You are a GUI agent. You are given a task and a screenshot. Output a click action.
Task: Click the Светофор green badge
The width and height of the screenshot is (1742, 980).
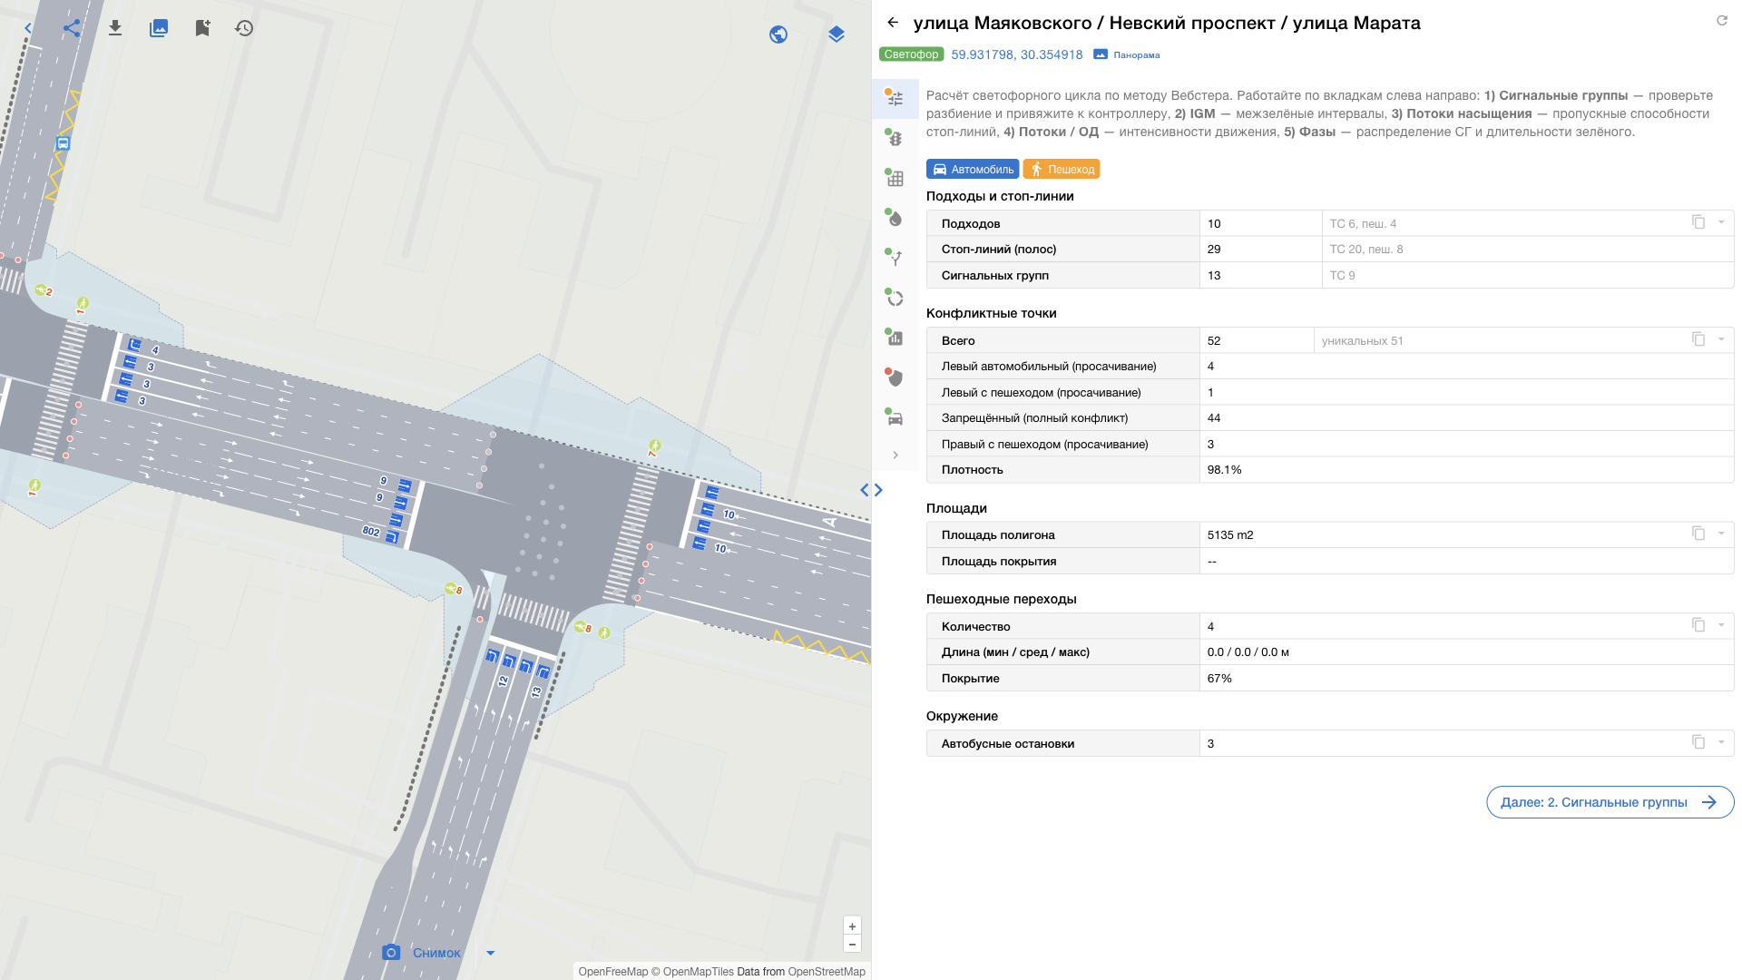click(x=912, y=54)
